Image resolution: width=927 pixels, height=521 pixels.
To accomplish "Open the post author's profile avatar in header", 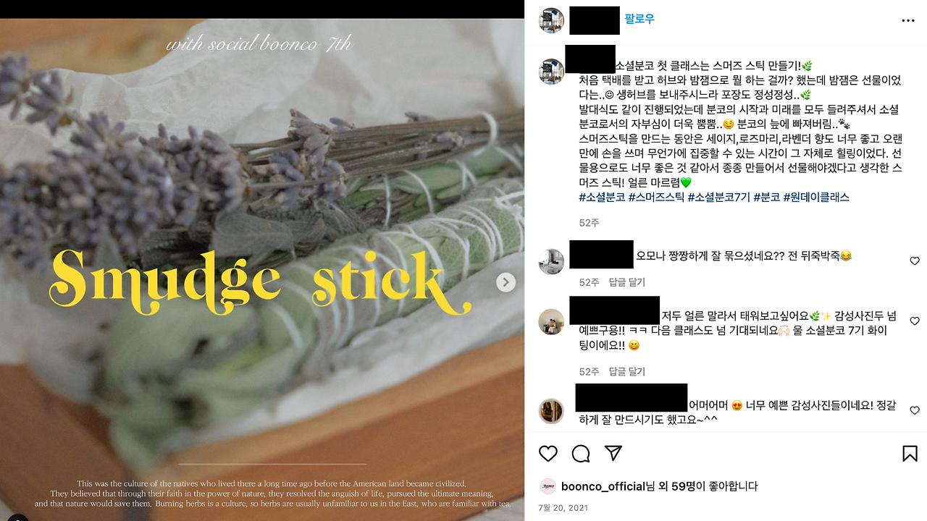I will click(x=552, y=20).
